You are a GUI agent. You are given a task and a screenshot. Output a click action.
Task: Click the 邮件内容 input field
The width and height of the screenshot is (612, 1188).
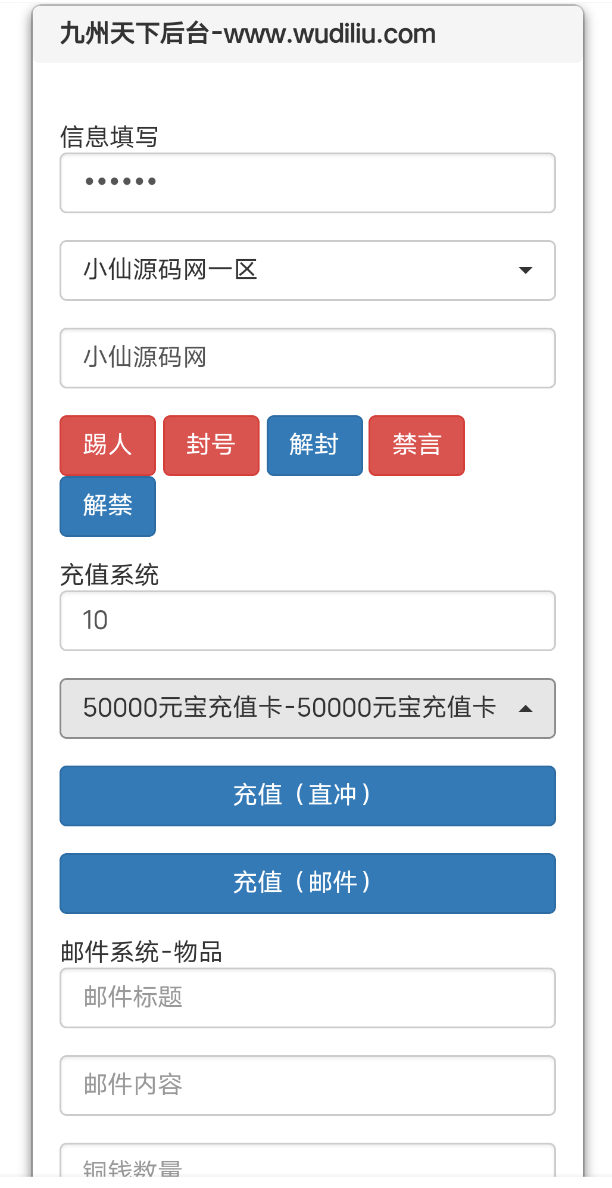point(308,1085)
